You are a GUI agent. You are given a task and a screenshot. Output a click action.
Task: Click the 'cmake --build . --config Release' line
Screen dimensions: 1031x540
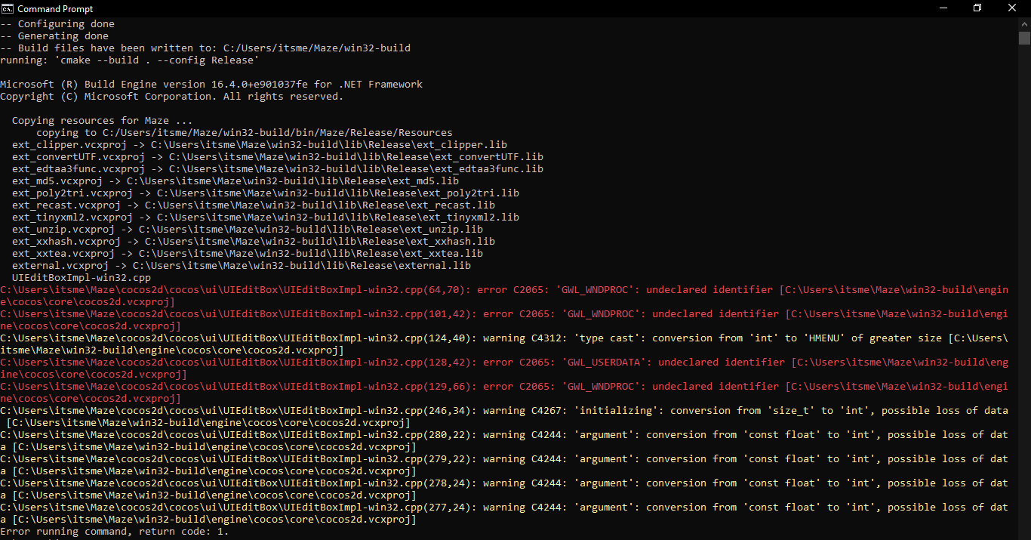click(x=130, y=60)
